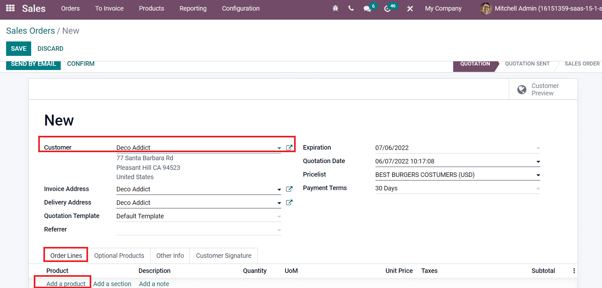Open the apps grid menu icon

tap(10, 8)
